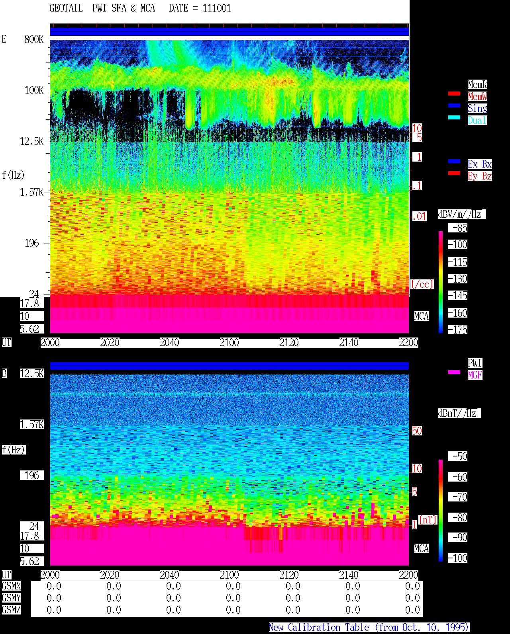This screenshot has width=510, height=634.
Task: Click the dBnT/√Hz color scale bar
Action: (x=441, y=511)
